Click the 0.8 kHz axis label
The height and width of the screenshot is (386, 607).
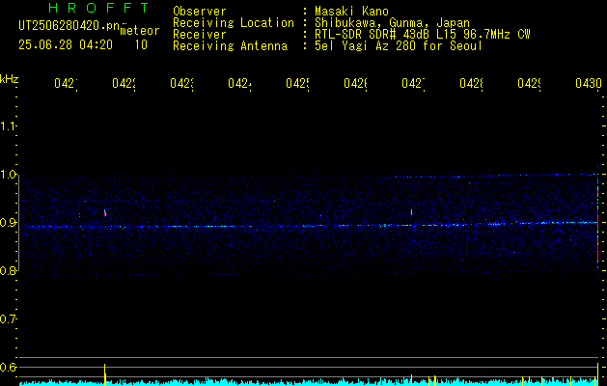click(8, 270)
